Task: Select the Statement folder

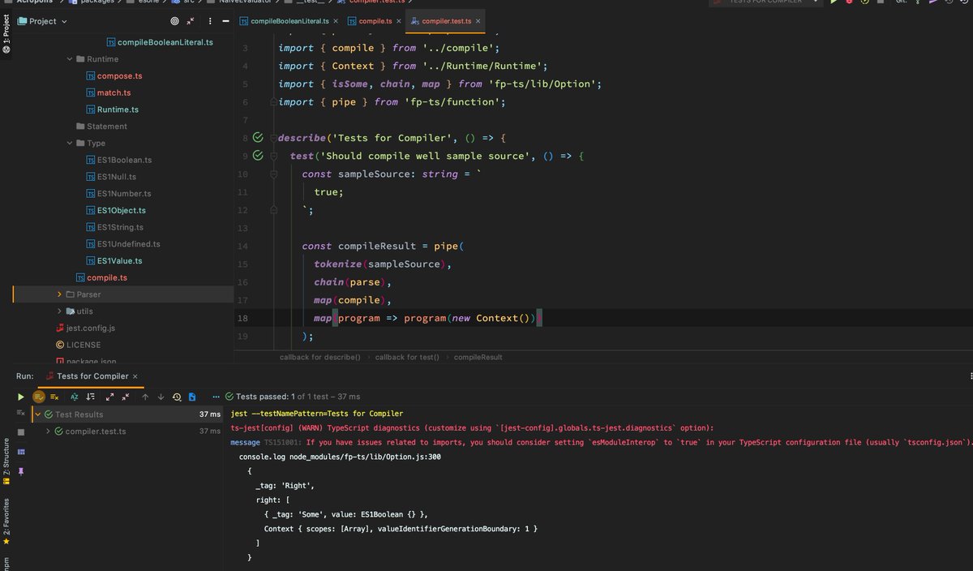Action: [x=101, y=127]
